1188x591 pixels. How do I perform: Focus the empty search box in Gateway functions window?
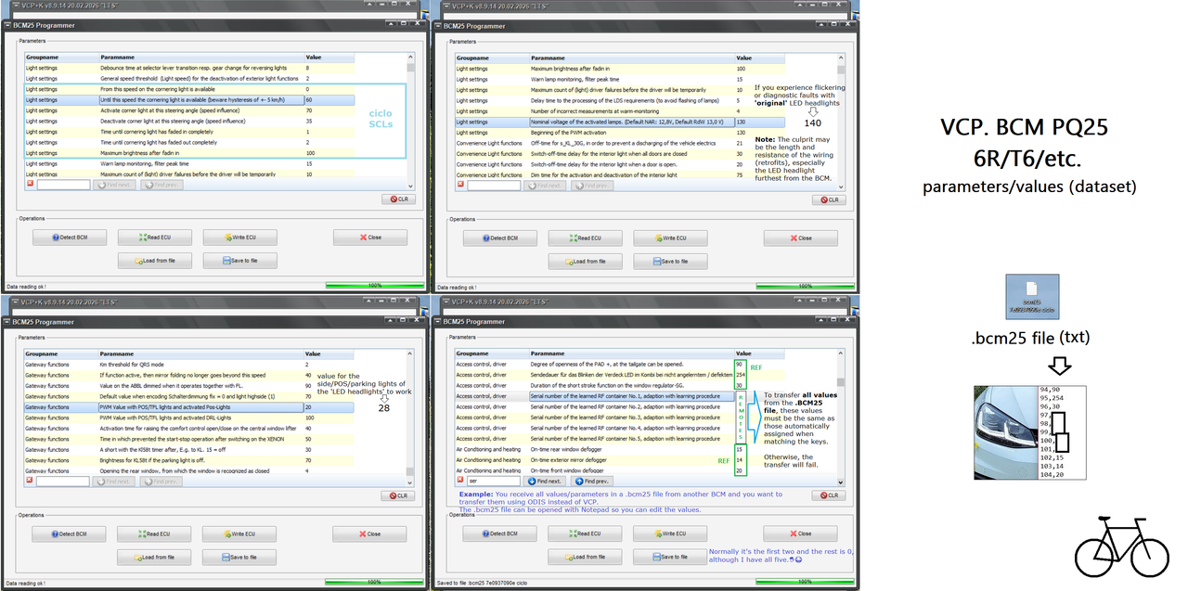click(x=63, y=481)
